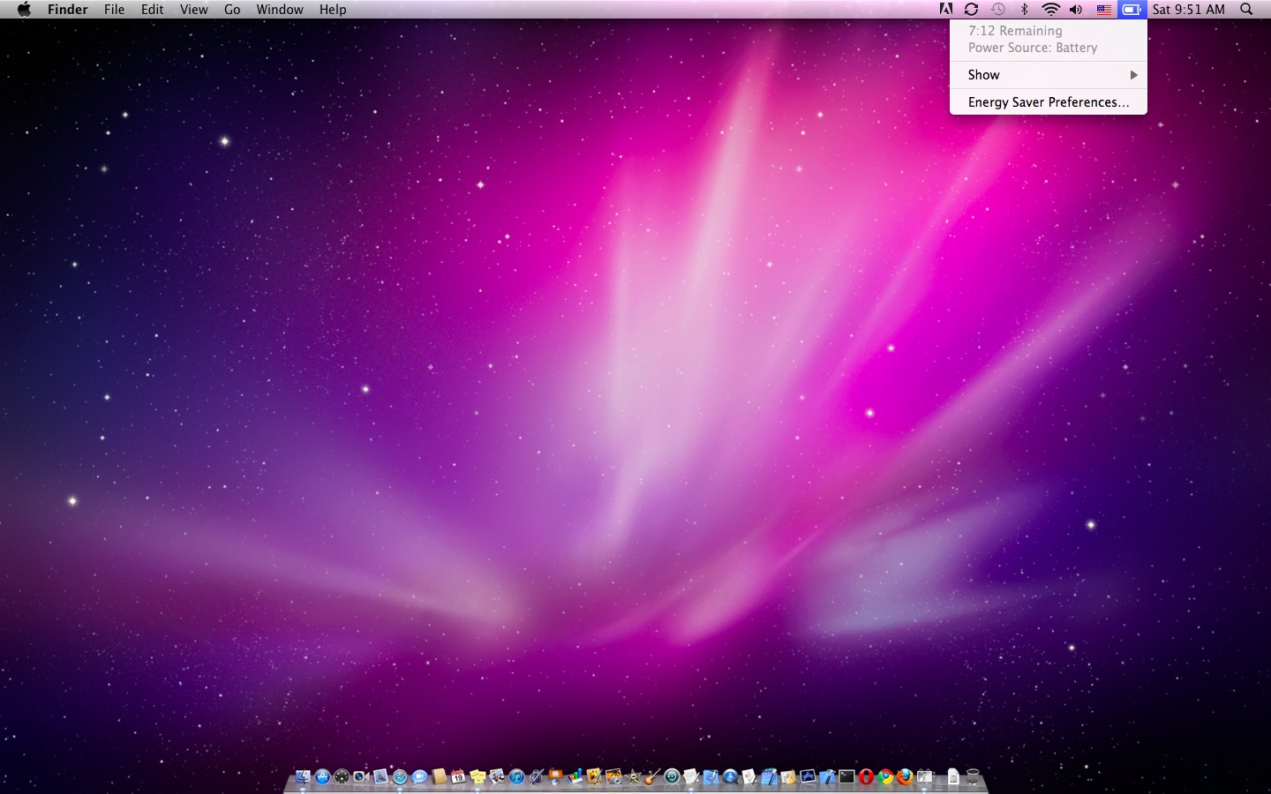
Task: Launch Google Chrome from the Dock
Action: (885, 776)
